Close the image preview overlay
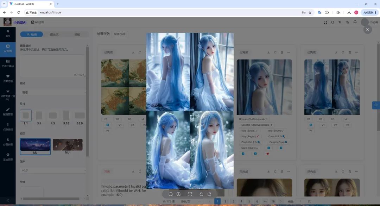The width and height of the screenshot is (380, 206). pos(368,30)
